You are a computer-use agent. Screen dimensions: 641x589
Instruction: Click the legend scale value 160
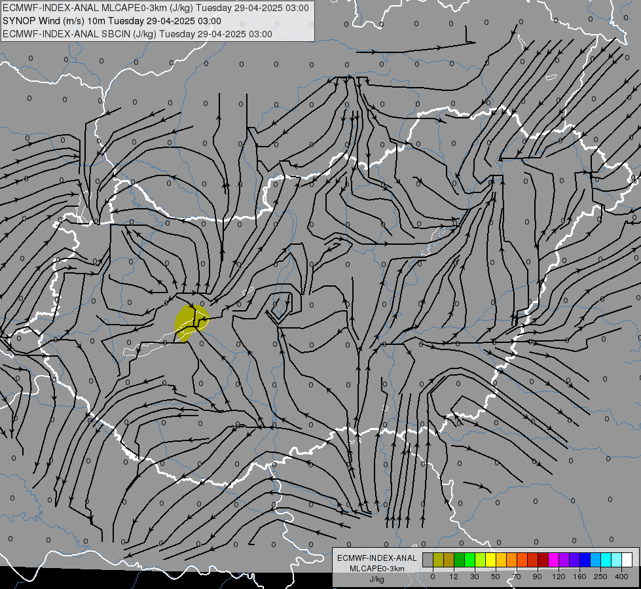click(x=579, y=577)
